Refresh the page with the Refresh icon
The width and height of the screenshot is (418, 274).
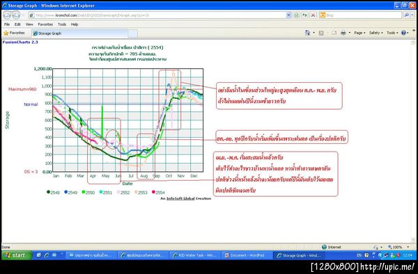pos(304,15)
